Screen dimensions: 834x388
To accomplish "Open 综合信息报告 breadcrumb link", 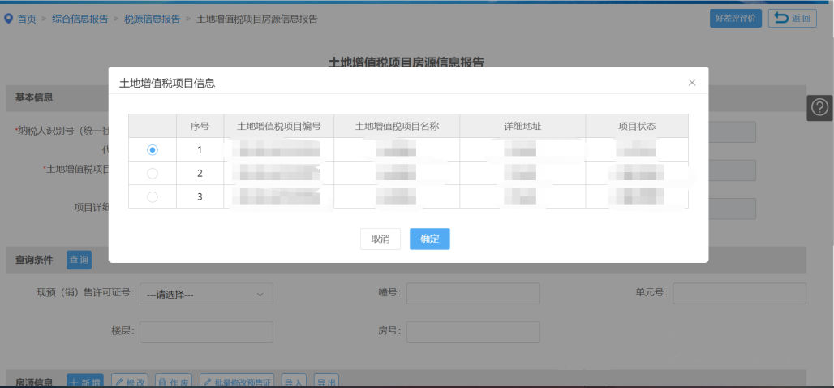I will click(x=80, y=19).
